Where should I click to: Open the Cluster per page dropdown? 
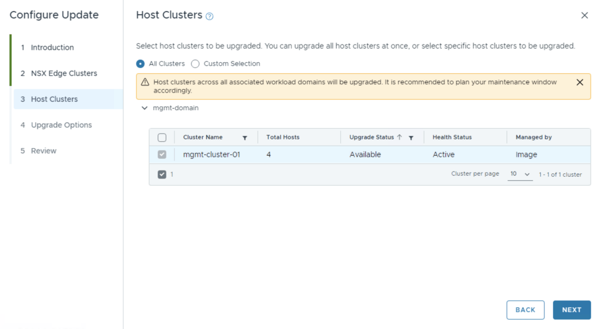tap(520, 174)
